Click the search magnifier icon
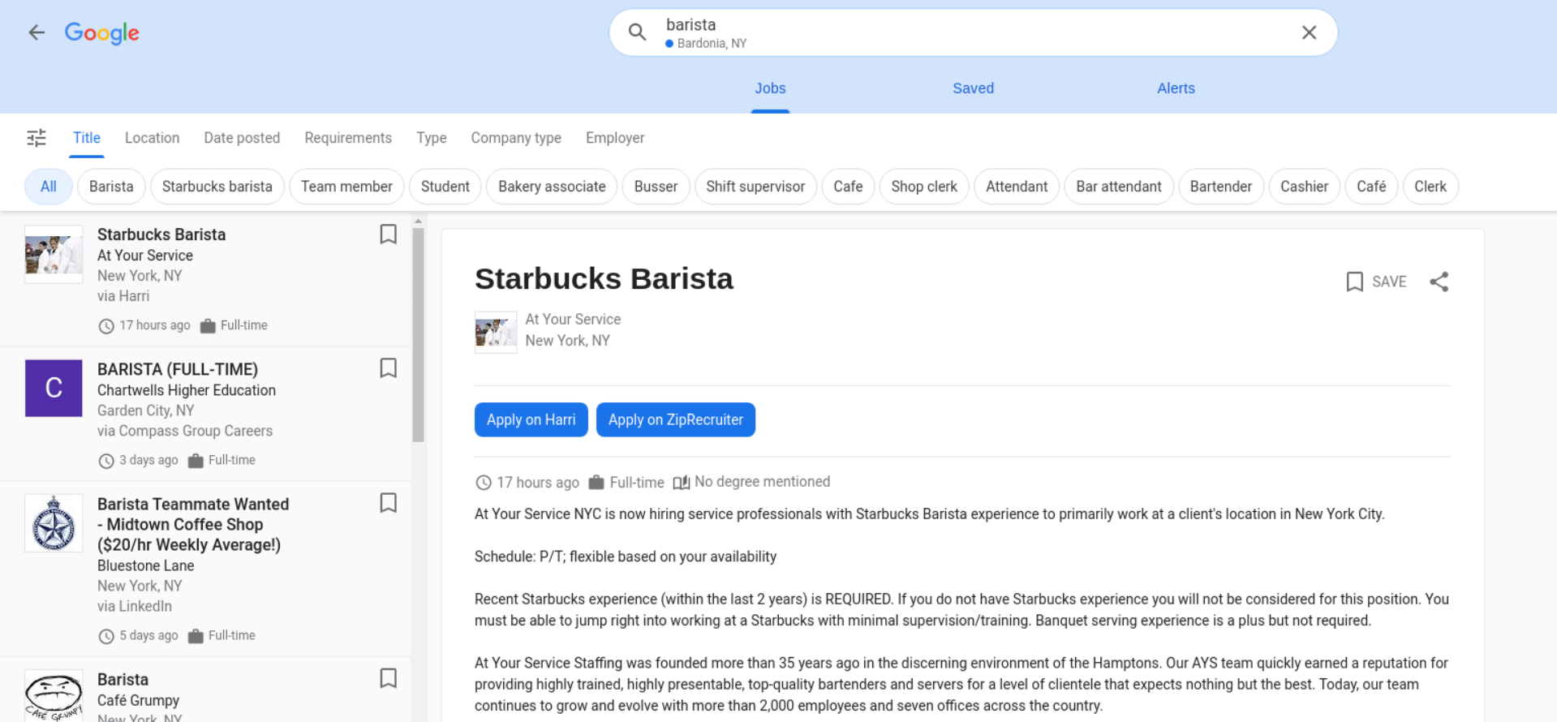The height and width of the screenshot is (722, 1557). [638, 32]
